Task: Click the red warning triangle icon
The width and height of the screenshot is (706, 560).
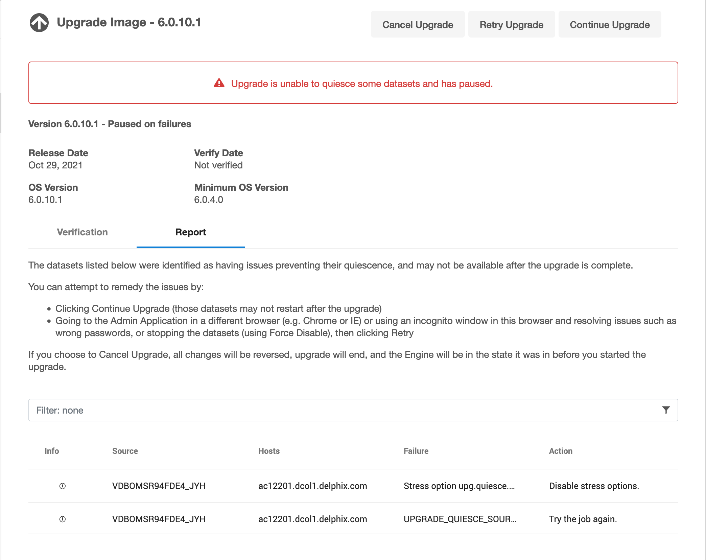Action: 219,83
